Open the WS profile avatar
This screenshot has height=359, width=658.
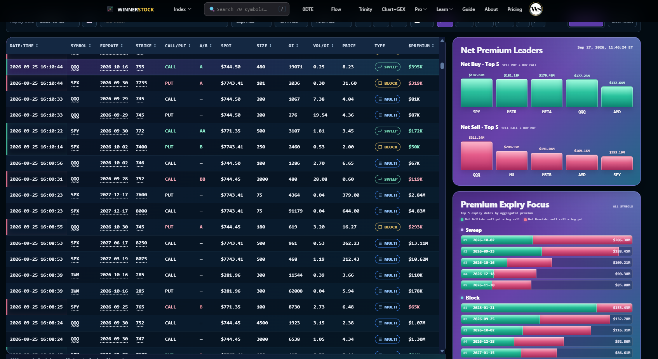[536, 9]
